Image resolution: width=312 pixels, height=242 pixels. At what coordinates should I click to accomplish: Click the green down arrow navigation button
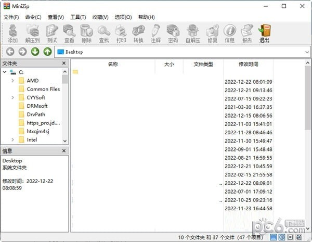pos(35,52)
